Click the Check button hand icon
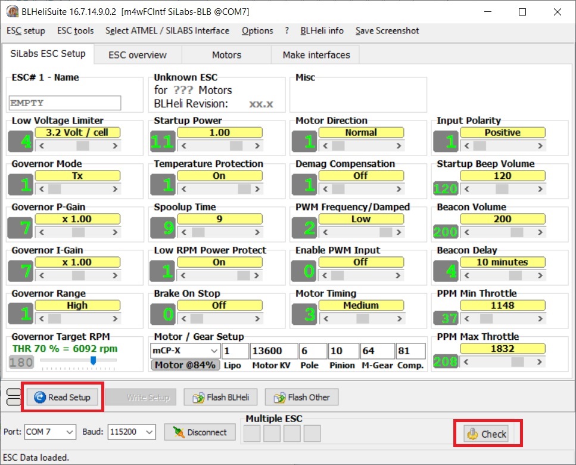576x465 pixels. tap(472, 434)
